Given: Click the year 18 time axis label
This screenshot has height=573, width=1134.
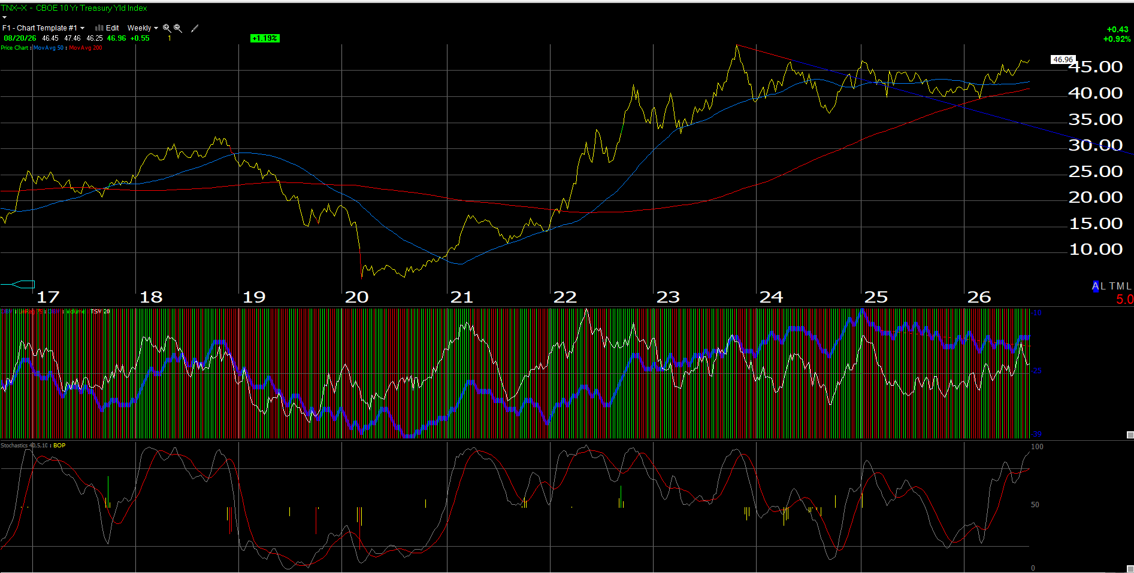Looking at the screenshot, I should (x=151, y=297).
